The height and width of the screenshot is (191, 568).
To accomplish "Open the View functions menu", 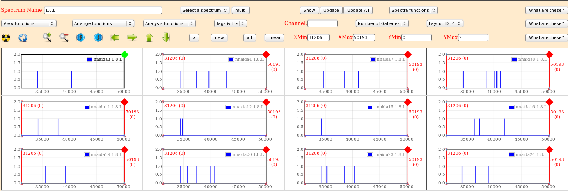I will (29, 23).
